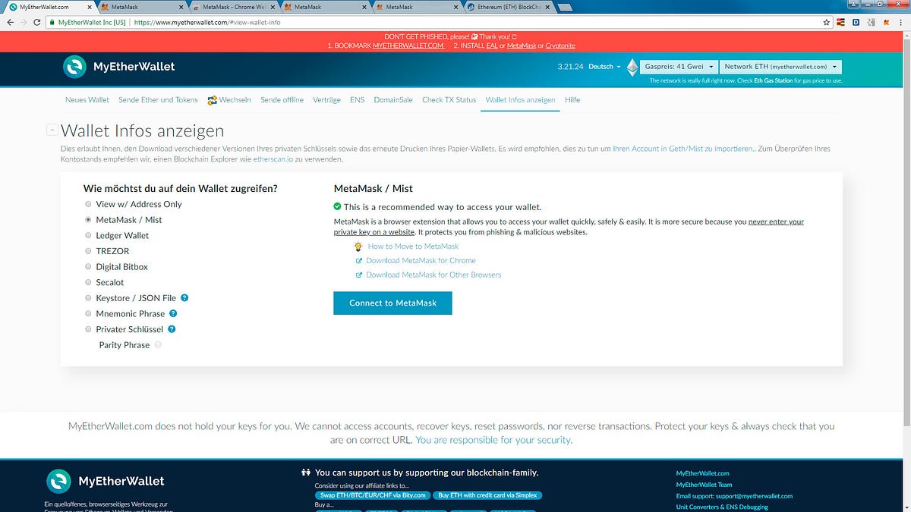
Task: Click Download MetaMask for Chrome link
Action: (421, 261)
